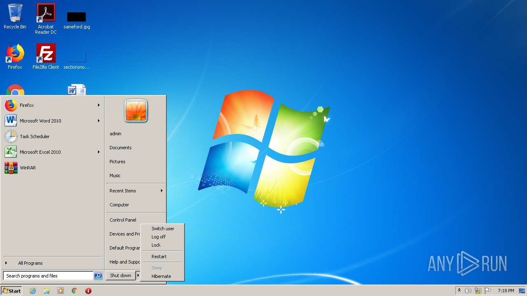Expand Firefox jump list arrow
527x296 pixels.
coord(99,105)
